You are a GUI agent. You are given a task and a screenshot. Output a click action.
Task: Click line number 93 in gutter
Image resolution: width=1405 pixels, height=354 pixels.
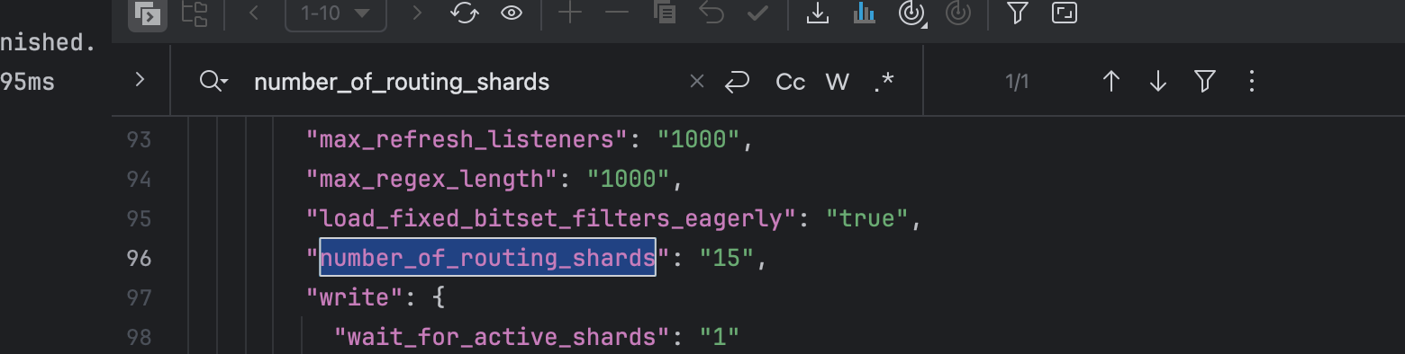(x=139, y=140)
